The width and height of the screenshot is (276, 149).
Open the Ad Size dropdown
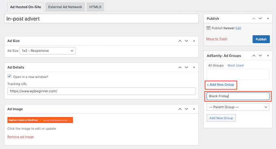(47, 50)
